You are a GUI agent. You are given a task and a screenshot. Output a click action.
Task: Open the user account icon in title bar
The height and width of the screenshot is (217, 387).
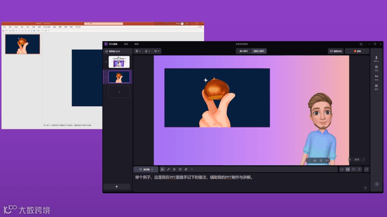tap(361, 44)
